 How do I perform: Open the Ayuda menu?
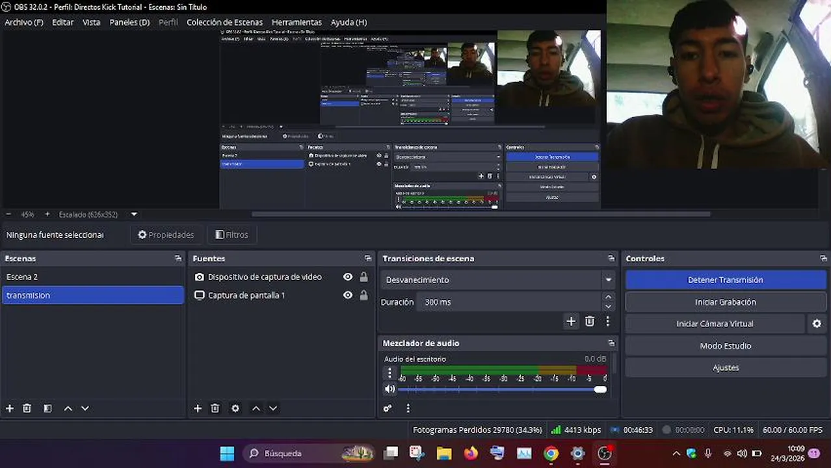[349, 22]
